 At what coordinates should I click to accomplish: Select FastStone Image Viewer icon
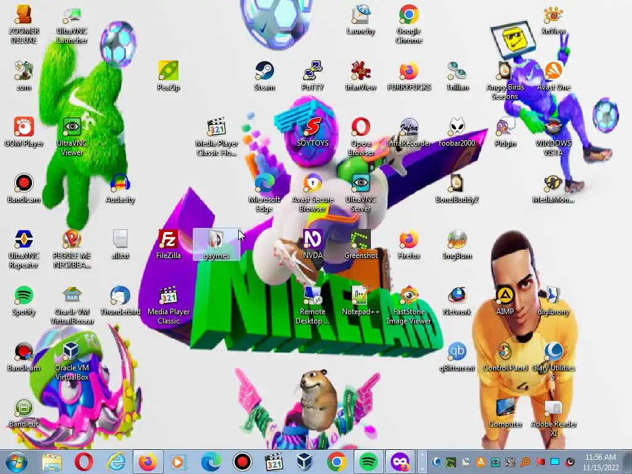[409, 305]
